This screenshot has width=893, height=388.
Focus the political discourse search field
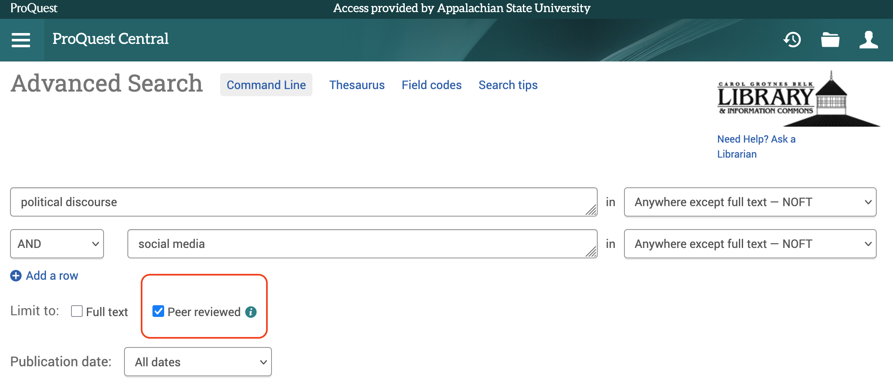(x=304, y=202)
